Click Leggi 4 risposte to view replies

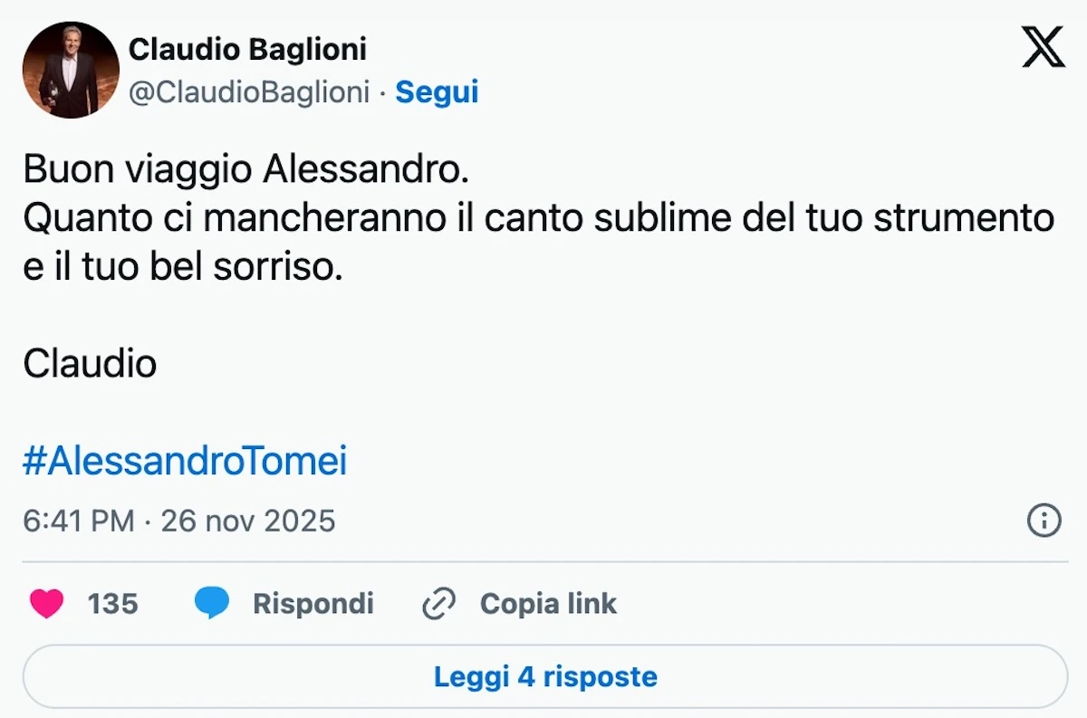(543, 675)
